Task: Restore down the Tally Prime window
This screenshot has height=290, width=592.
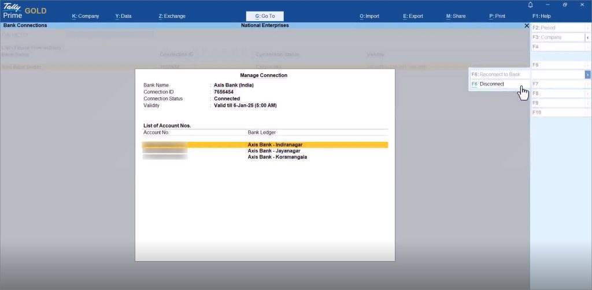Action: click(565, 5)
